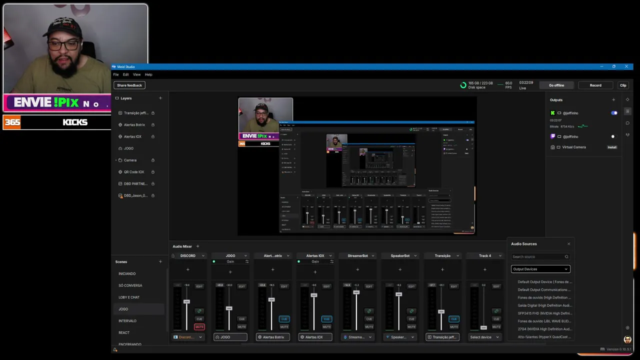Viewport: 640px width, 360px height.
Task: Open EDIT on the JOGO track
Action: click(x=242, y=286)
